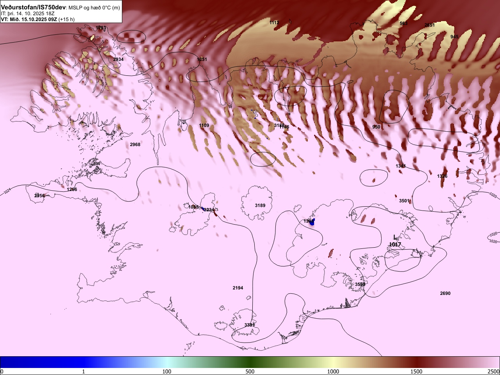Click the 'MSLP og hæð 0°C (m)' caption
This screenshot has width=500, height=375.
pos(94,8)
